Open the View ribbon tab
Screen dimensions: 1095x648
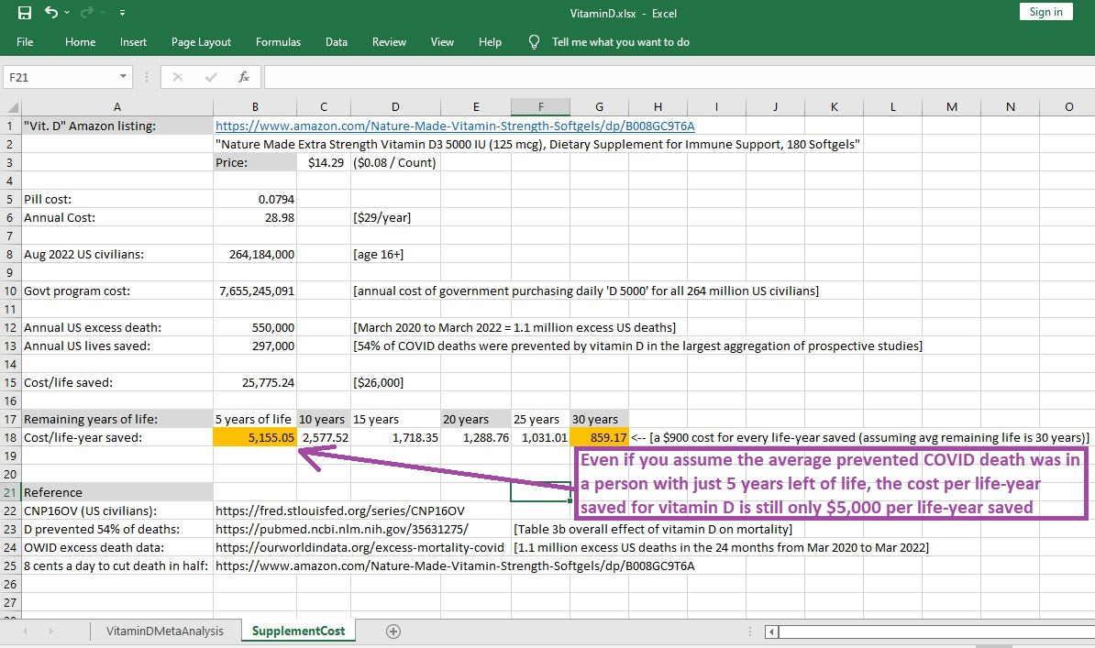442,42
